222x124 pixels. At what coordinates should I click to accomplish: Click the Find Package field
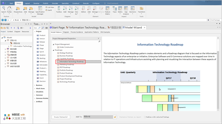[215, 20]
